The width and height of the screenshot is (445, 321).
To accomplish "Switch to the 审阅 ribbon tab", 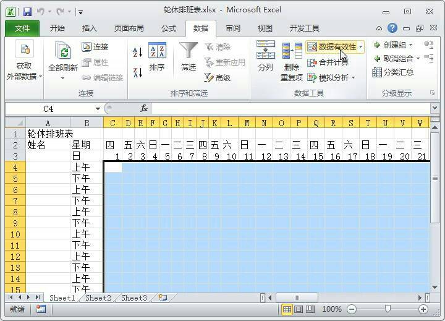I will pos(233,28).
